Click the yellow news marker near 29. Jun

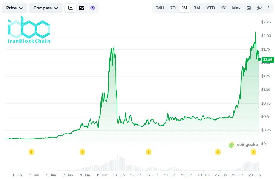point(253,152)
